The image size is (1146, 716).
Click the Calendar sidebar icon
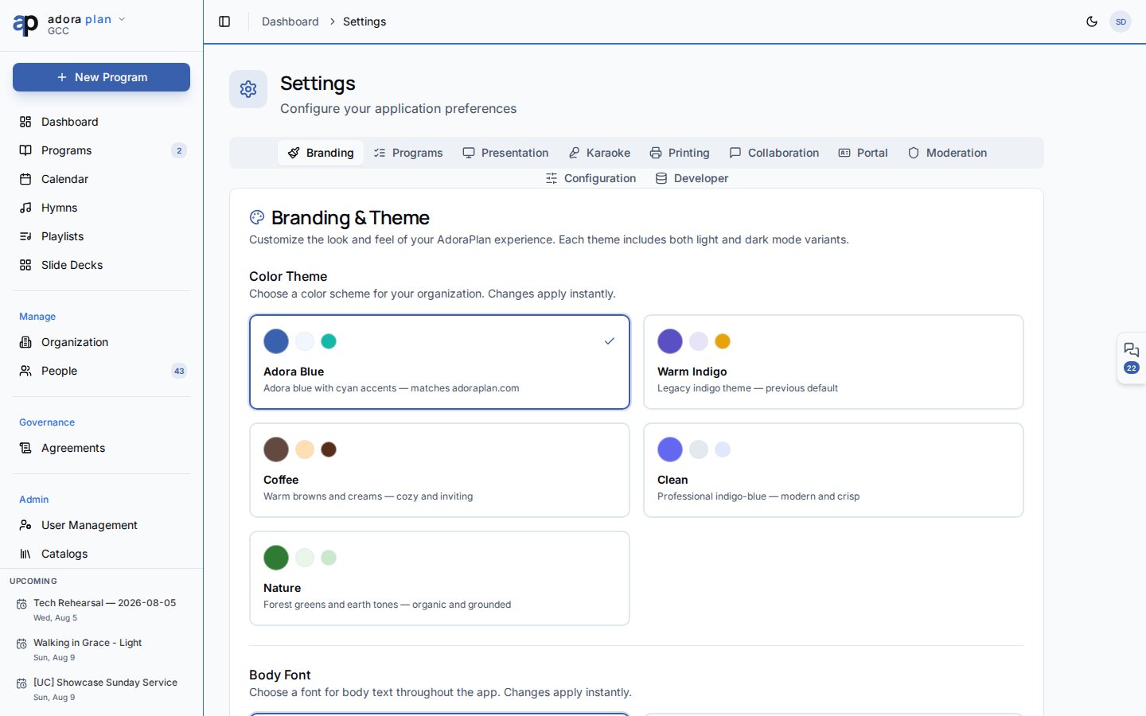point(25,179)
